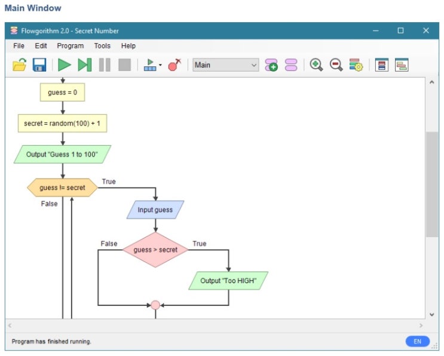Run the program with green play button
This screenshot has height=356, width=444.
[65, 65]
